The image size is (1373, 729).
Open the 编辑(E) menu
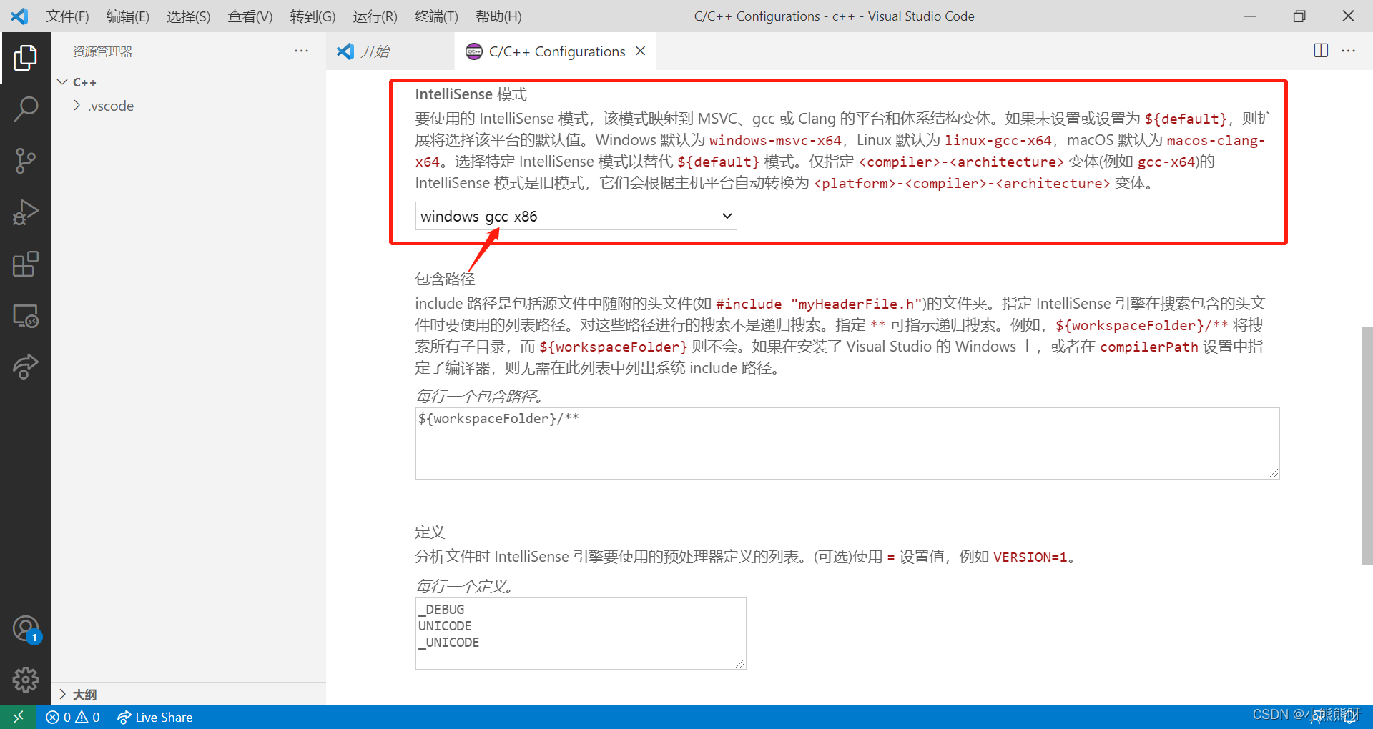[x=128, y=16]
